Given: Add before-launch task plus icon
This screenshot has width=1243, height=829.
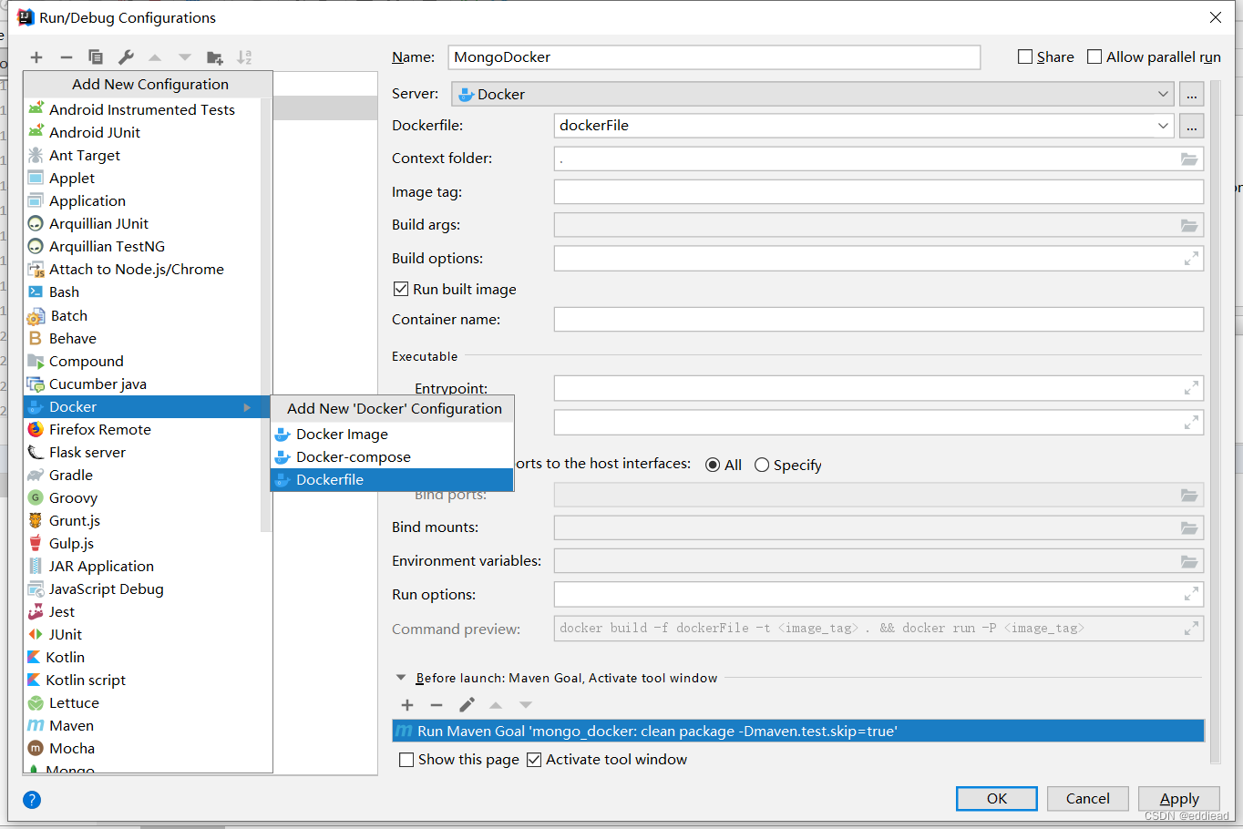Looking at the screenshot, I should point(407,705).
